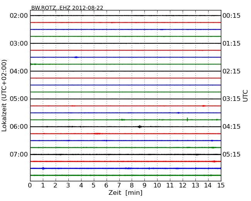The height and width of the screenshot is (201, 251).
Task: Click the Zeit [min] axis label
Action: pyautogui.click(x=126, y=192)
